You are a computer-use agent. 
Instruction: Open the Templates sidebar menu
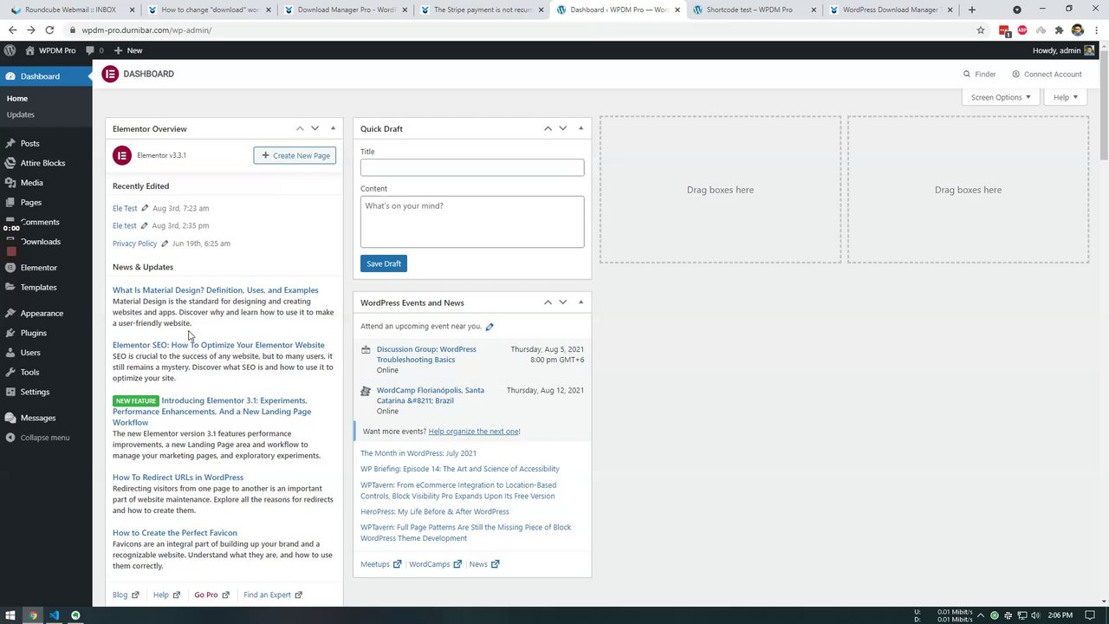(x=38, y=287)
